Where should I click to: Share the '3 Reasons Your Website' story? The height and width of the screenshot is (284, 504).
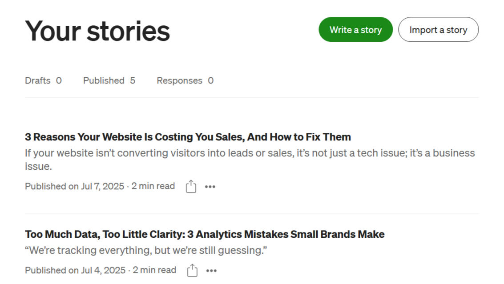[191, 186]
